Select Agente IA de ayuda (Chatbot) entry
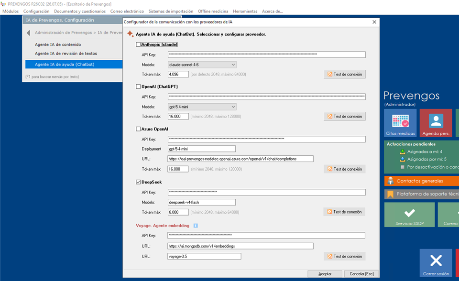This screenshot has width=459, height=281. tap(74, 65)
